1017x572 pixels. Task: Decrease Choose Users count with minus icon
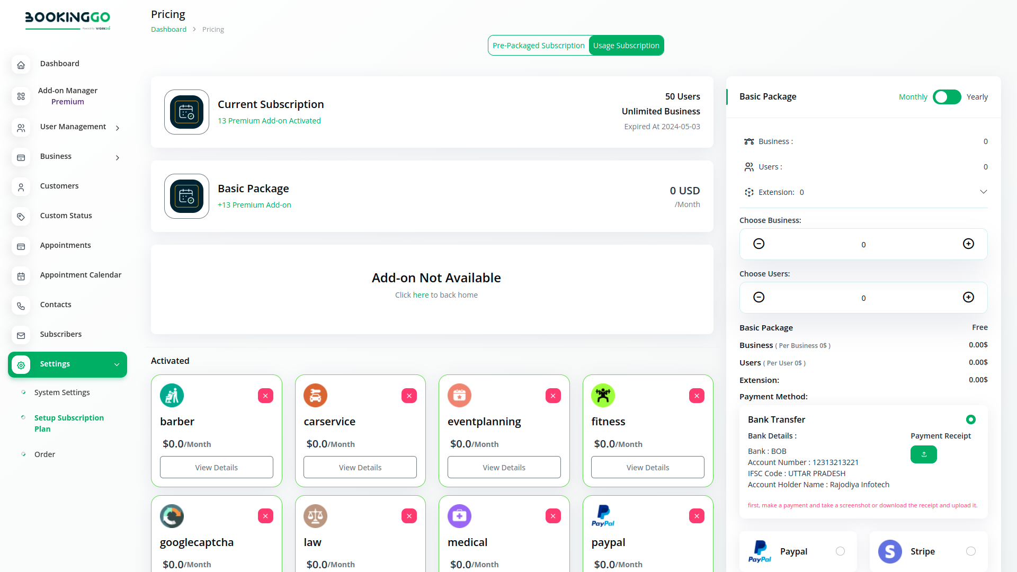759,297
